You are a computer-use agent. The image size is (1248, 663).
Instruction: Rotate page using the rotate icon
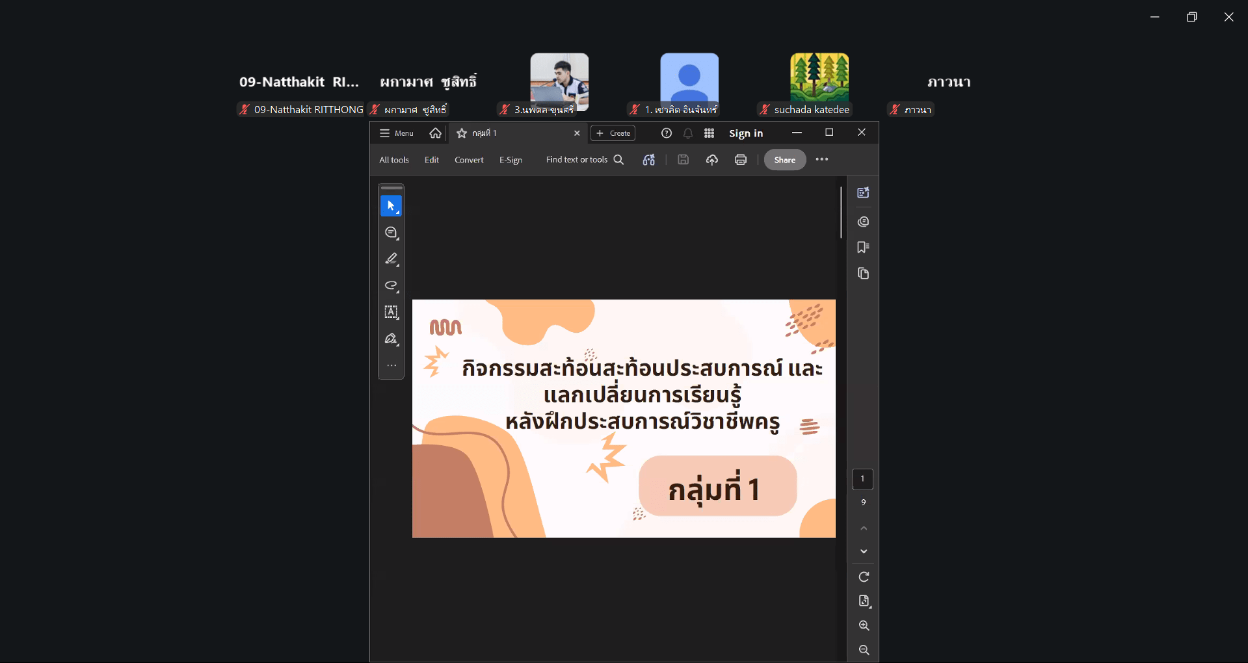click(x=864, y=577)
